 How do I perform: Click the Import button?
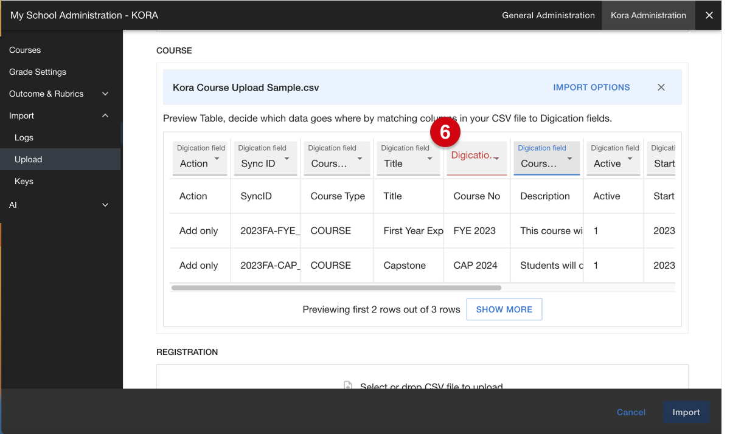coord(686,412)
